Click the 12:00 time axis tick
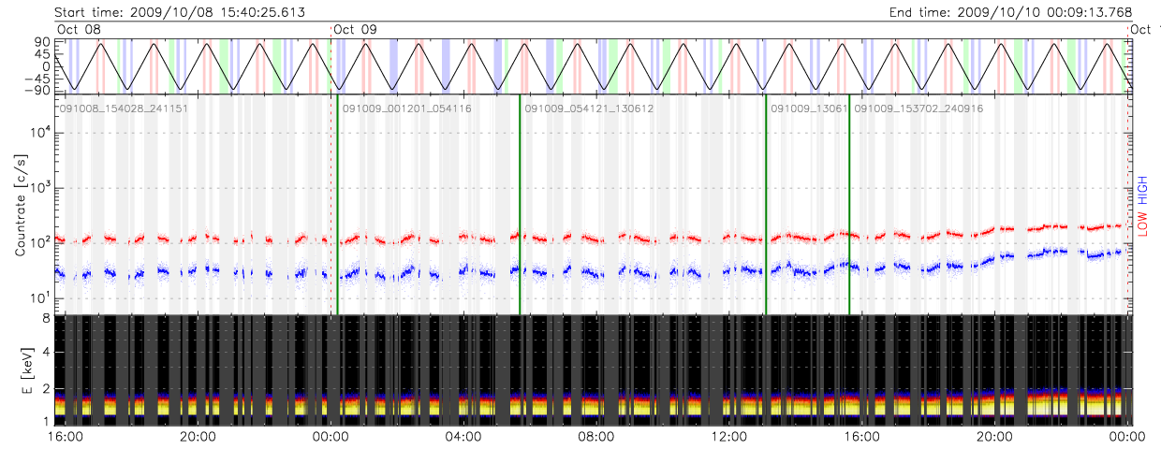Image resolution: width=1161 pixels, height=449 pixels. [729, 437]
